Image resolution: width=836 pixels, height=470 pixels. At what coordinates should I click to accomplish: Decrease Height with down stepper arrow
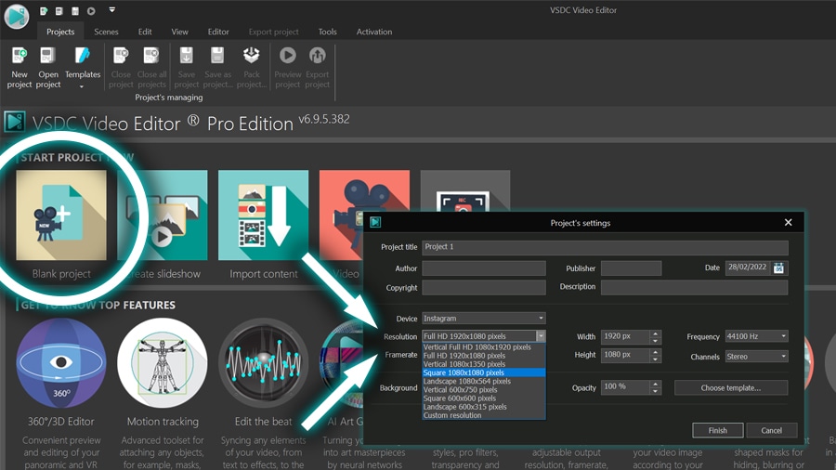(x=655, y=359)
